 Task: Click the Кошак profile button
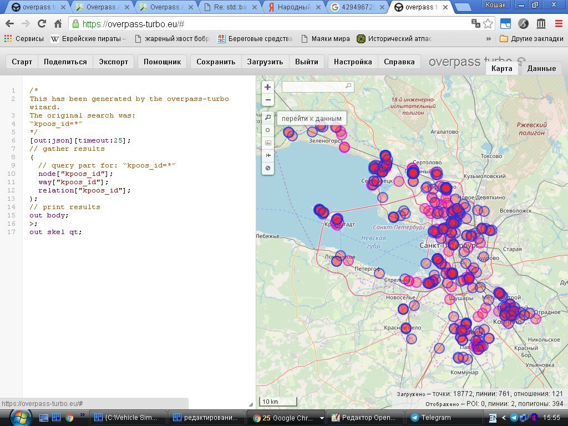coord(496,4)
